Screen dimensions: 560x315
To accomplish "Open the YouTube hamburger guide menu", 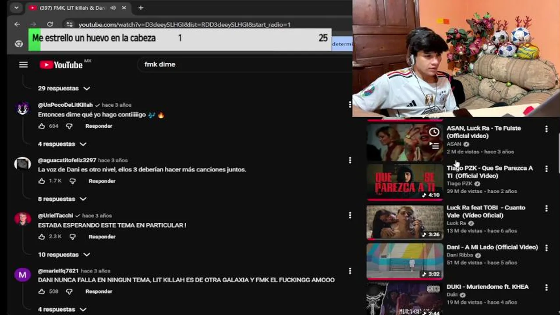I will [23, 65].
